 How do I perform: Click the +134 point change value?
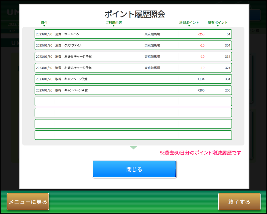[x=201, y=79]
